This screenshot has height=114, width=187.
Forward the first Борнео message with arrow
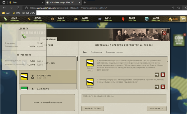point(157,75)
